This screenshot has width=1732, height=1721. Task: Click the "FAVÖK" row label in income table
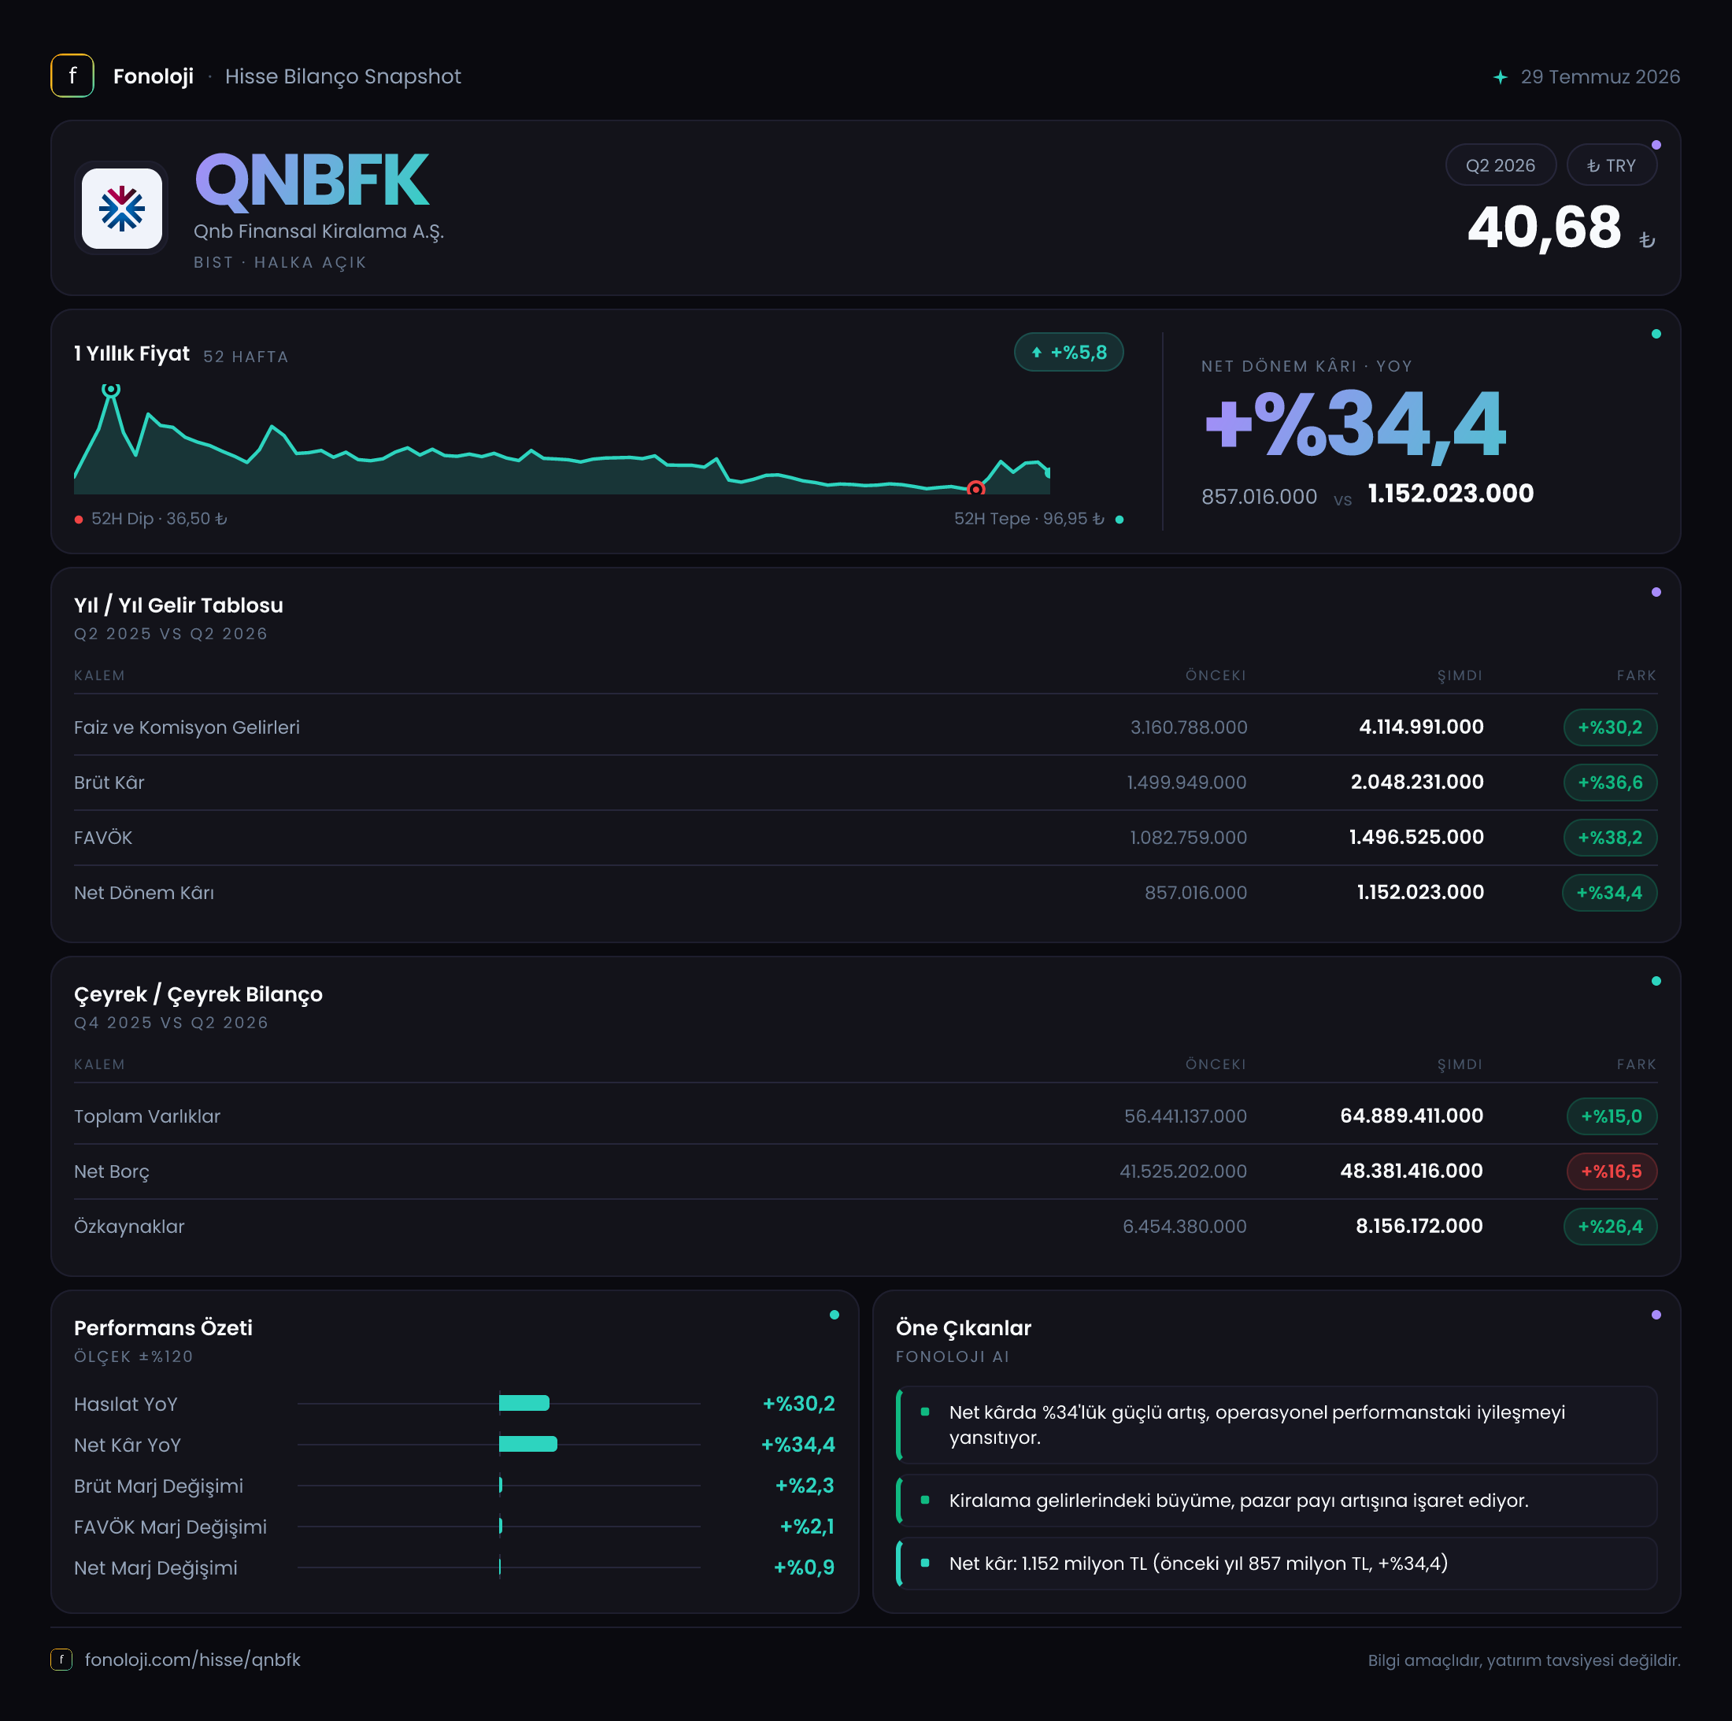pyautogui.click(x=103, y=837)
